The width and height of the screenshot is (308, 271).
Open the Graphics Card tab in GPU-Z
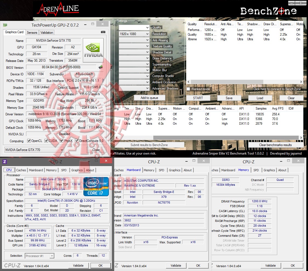[x=14, y=32]
